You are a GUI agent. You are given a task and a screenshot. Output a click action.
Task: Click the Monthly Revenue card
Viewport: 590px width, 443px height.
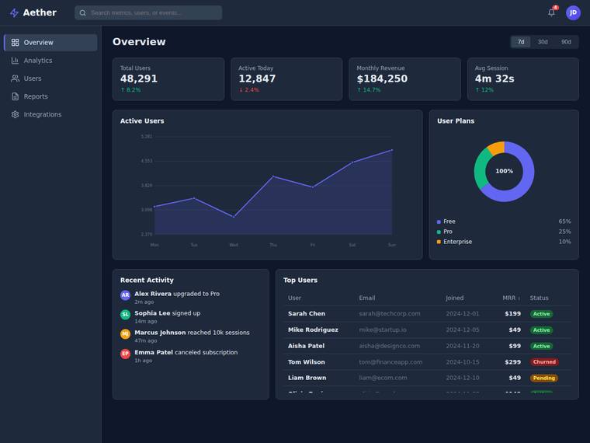(x=404, y=79)
